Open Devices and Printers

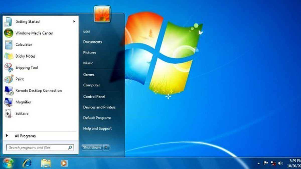pos(99,107)
